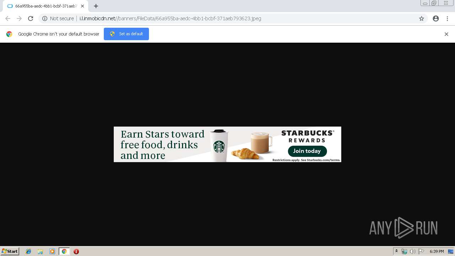Click the Show desktop tray button
455x256 pixels.
click(451, 251)
